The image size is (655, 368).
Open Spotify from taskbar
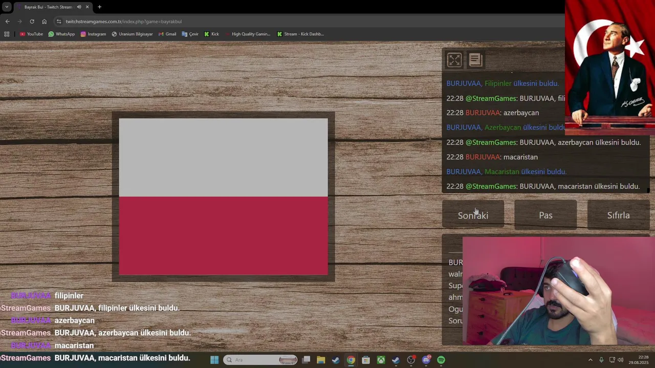click(x=441, y=360)
